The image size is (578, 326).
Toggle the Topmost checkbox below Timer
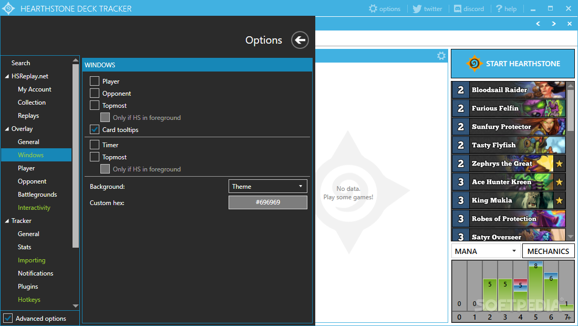pyautogui.click(x=95, y=157)
